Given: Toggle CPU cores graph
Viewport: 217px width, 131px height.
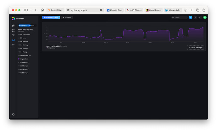Looking at the screenshot, I should tap(23, 38).
